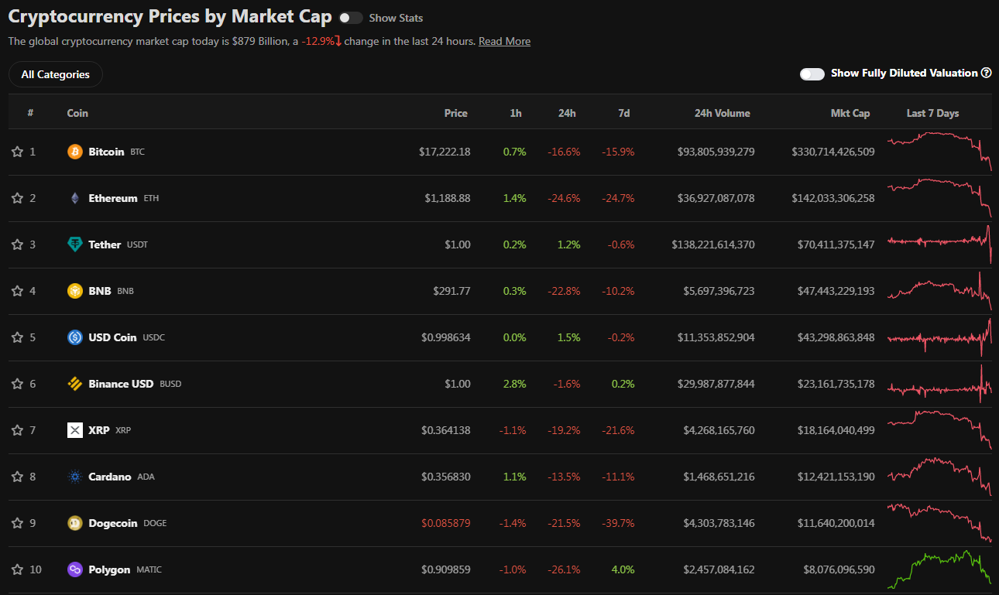Click Bitcoin price $17,222.18
999x595 pixels.
445,152
